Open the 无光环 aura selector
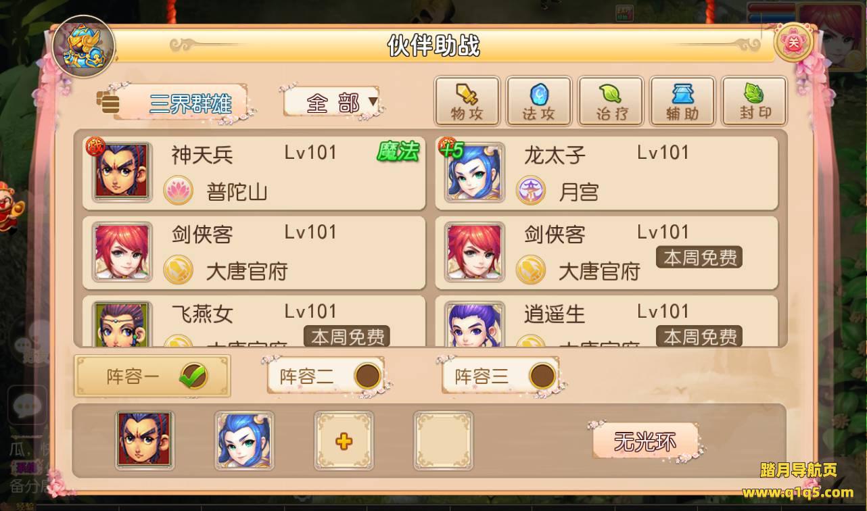 coord(645,442)
